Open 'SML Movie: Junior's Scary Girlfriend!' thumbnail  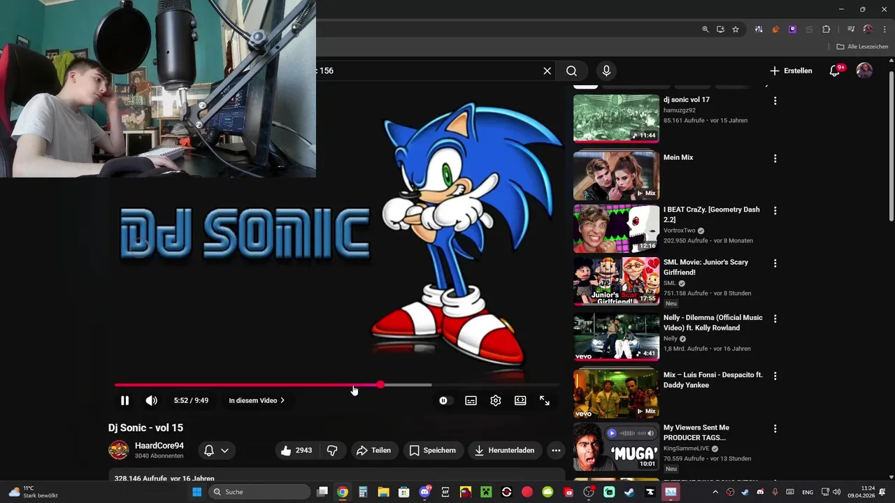click(616, 281)
